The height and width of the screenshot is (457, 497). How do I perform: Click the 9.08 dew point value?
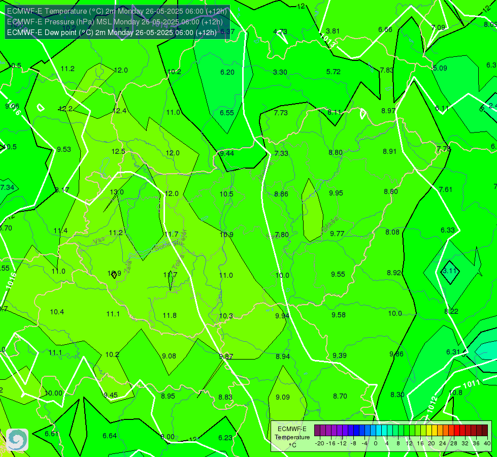click(169, 356)
